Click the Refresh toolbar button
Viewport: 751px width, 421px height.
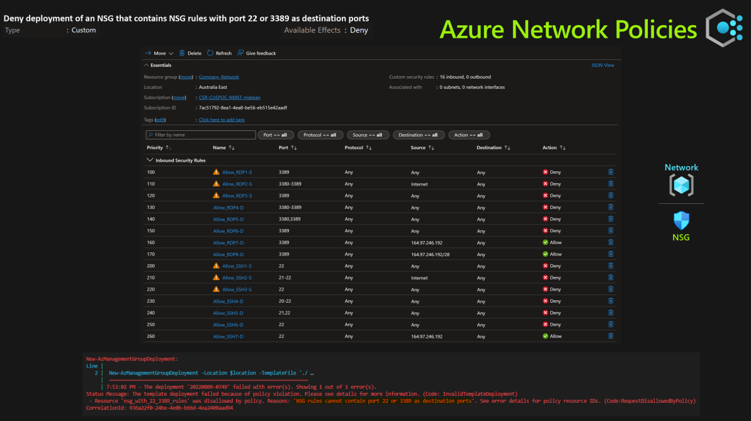219,53
